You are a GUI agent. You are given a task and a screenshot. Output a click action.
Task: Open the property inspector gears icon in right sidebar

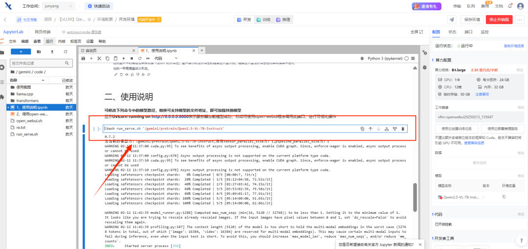tap(425, 53)
